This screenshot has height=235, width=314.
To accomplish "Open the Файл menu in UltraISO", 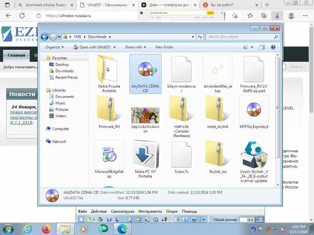I will [82, 211].
